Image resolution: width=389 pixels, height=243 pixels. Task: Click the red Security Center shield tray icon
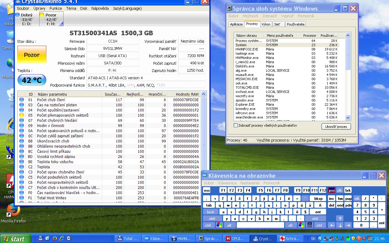pyautogui.click(x=364, y=238)
